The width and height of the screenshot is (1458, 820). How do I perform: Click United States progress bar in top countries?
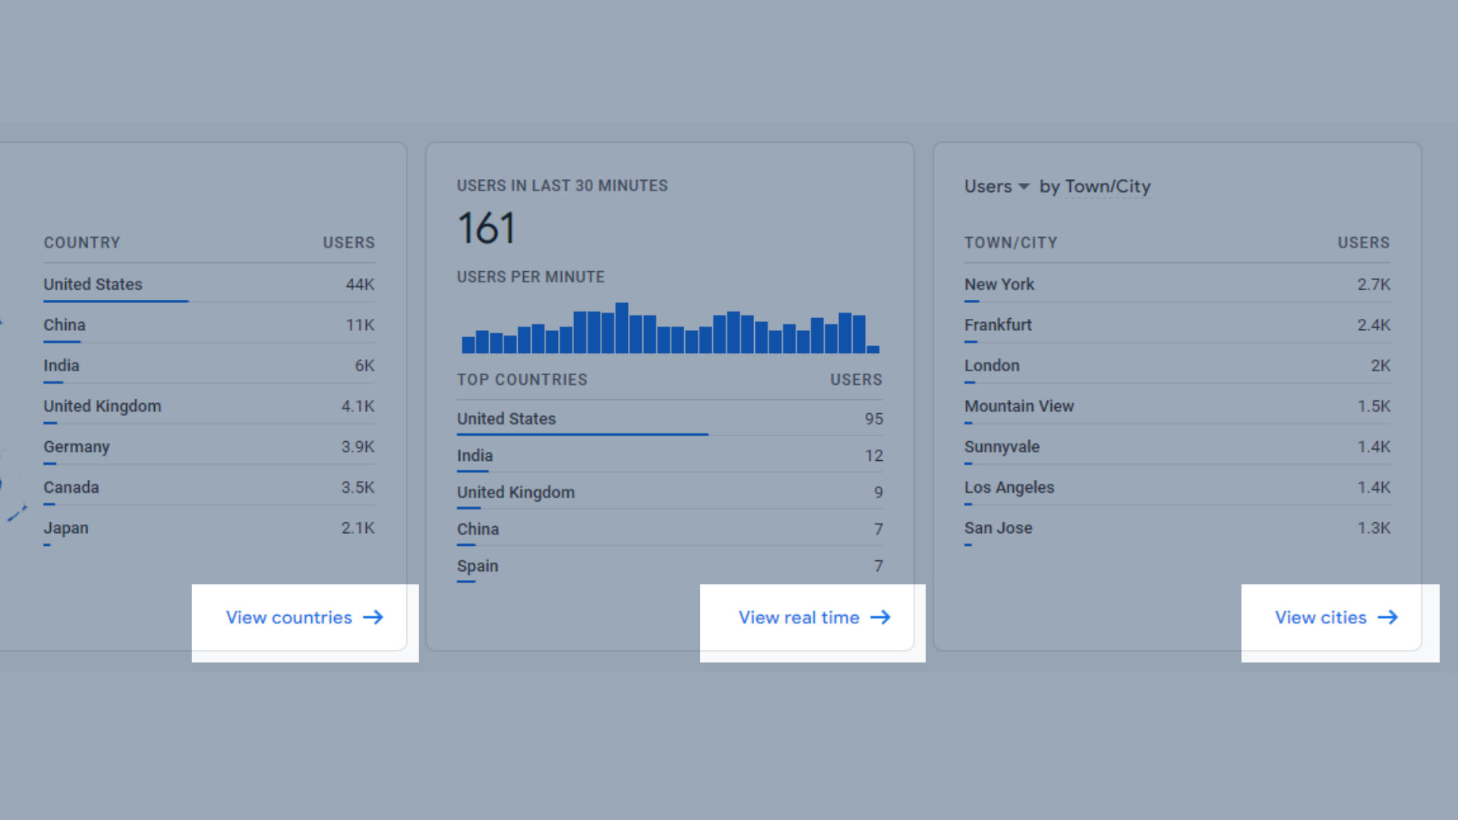pyautogui.click(x=582, y=434)
